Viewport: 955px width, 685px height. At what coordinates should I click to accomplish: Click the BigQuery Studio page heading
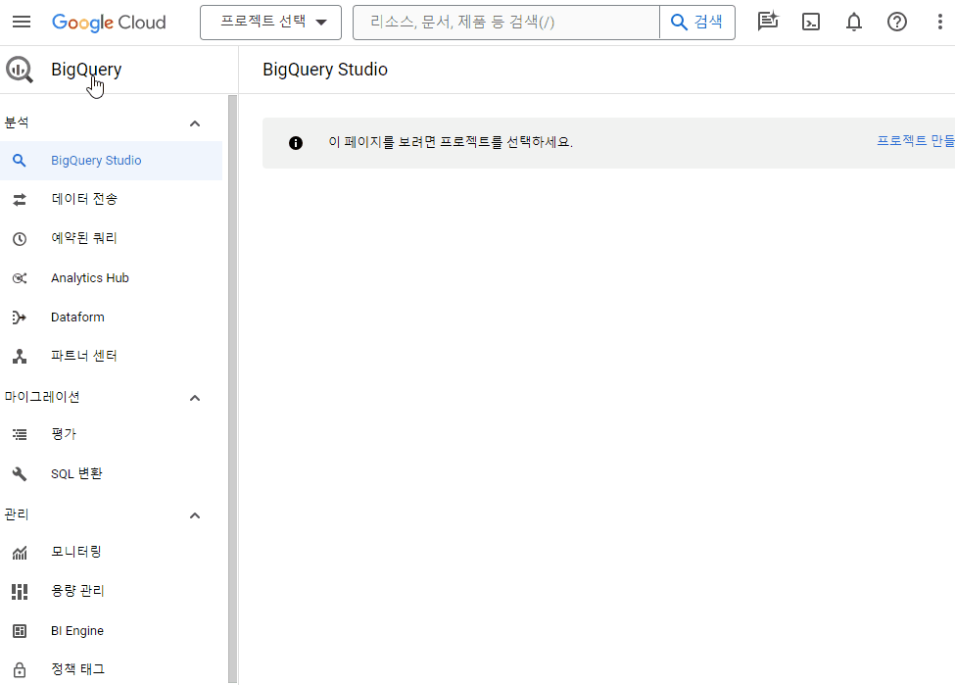(325, 70)
